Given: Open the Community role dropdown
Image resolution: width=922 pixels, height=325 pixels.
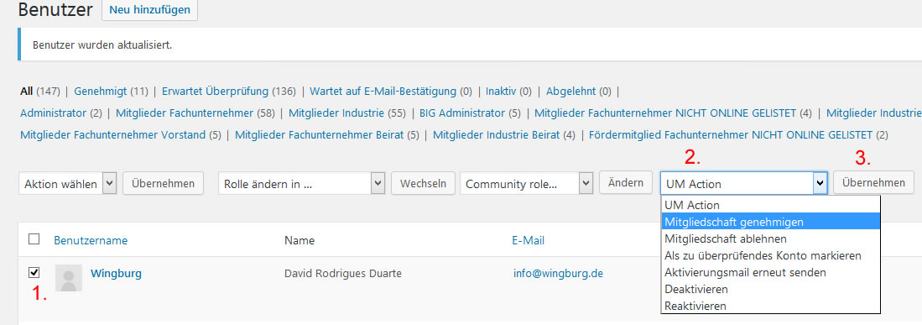Looking at the screenshot, I should point(527,184).
